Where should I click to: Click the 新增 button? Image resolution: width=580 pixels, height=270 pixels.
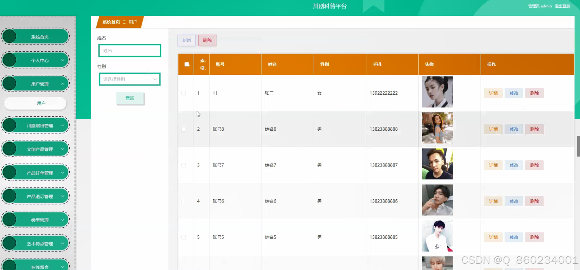click(x=187, y=41)
